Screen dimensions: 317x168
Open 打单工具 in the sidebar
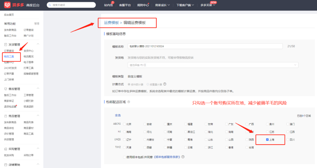[x=28, y=68]
